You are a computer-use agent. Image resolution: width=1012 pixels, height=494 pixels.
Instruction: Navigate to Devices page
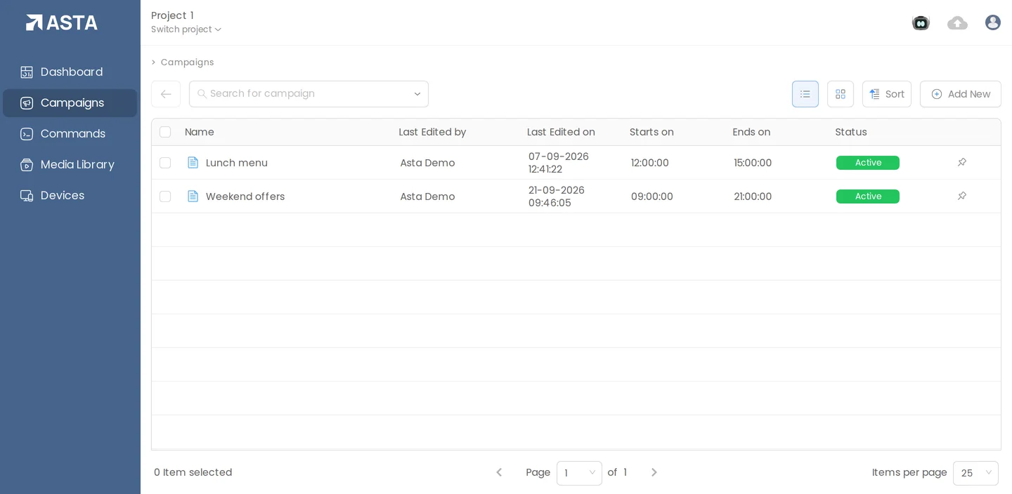coord(70,195)
